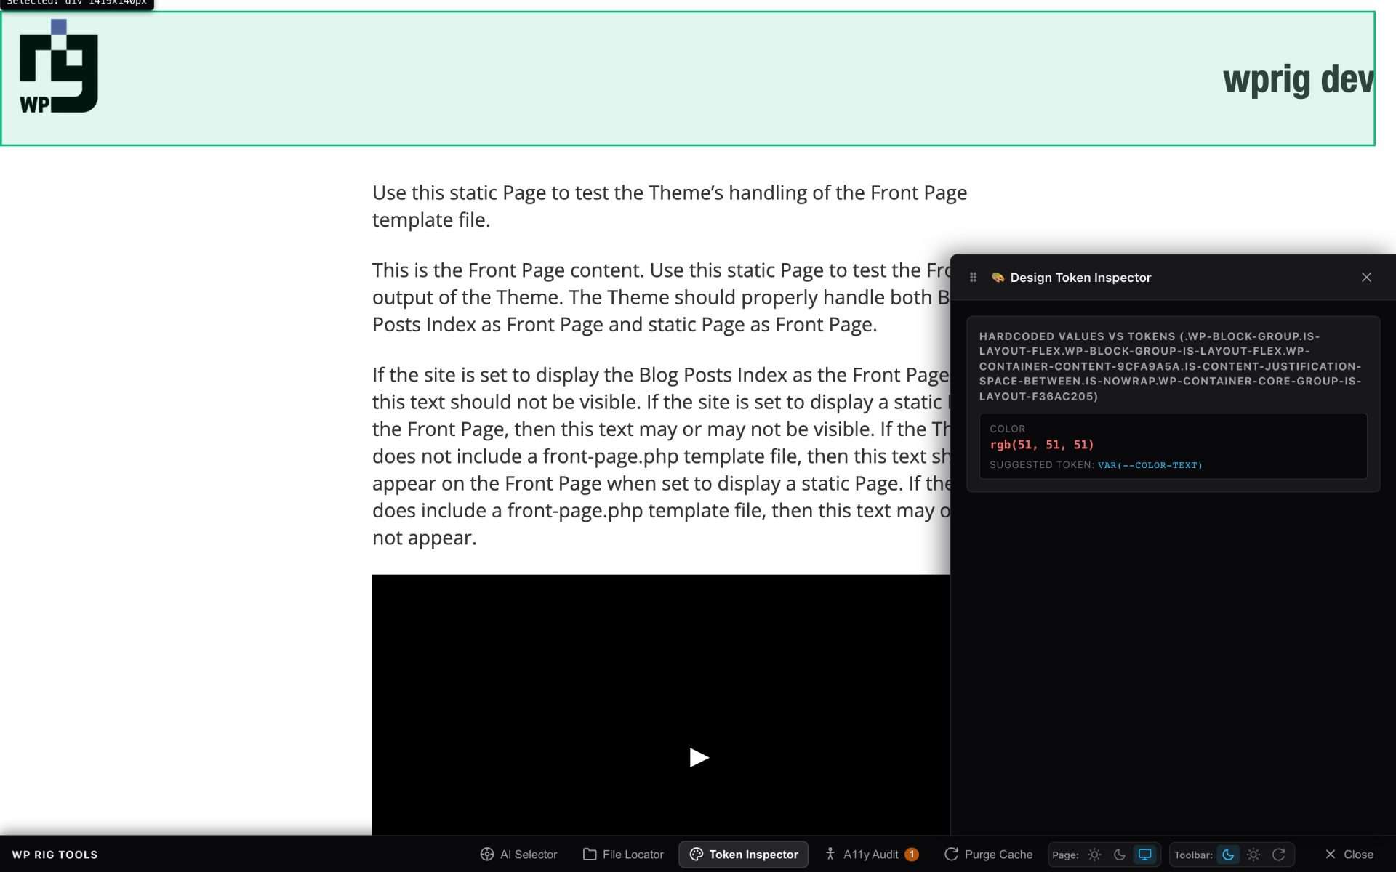Screen dimensions: 1396x872
Task: Open the AI Selector tool
Action: coord(518,855)
